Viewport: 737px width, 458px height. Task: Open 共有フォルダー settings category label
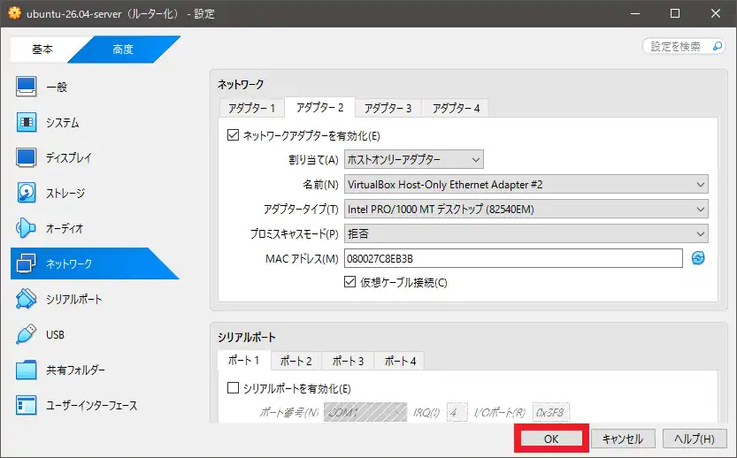[x=76, y=370]
